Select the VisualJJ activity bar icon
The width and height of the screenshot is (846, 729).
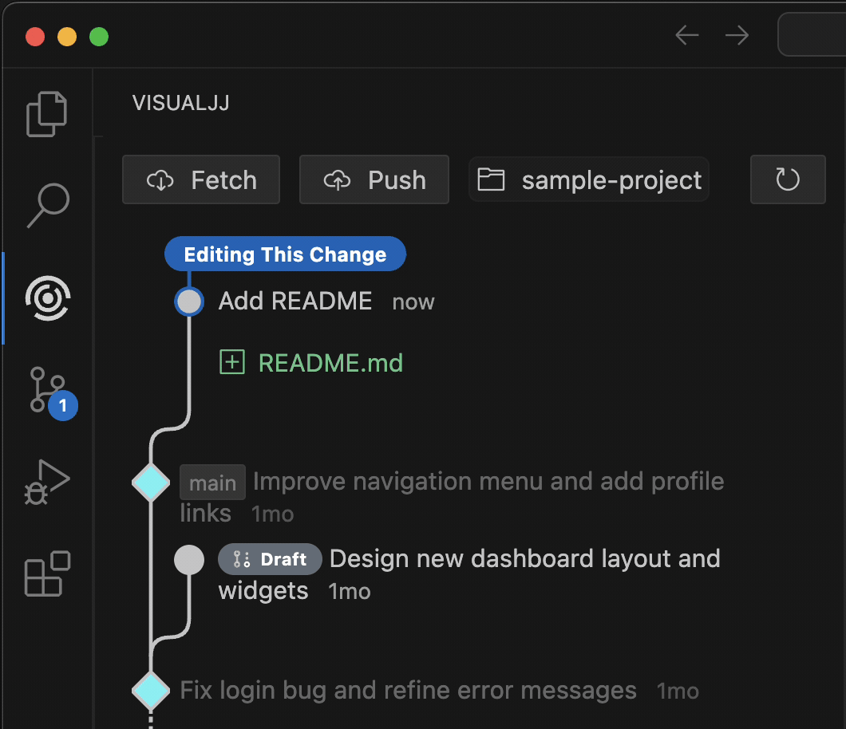tap(47, 298)
